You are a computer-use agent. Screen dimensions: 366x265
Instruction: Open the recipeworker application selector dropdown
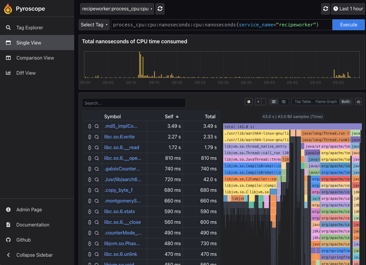[x=117, y=9]
